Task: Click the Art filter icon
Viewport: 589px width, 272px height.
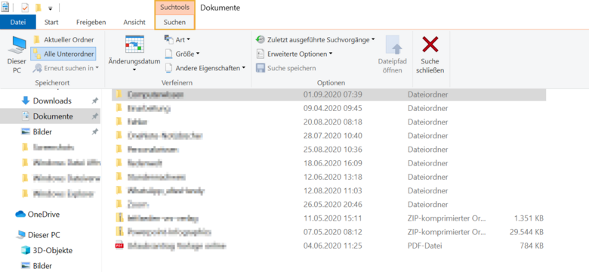Action: [168, 39]
